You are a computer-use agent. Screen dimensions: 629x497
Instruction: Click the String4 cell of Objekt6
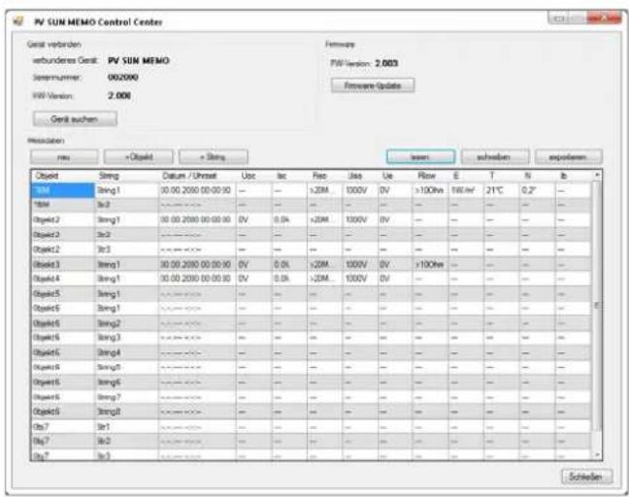tap(127, 353)
